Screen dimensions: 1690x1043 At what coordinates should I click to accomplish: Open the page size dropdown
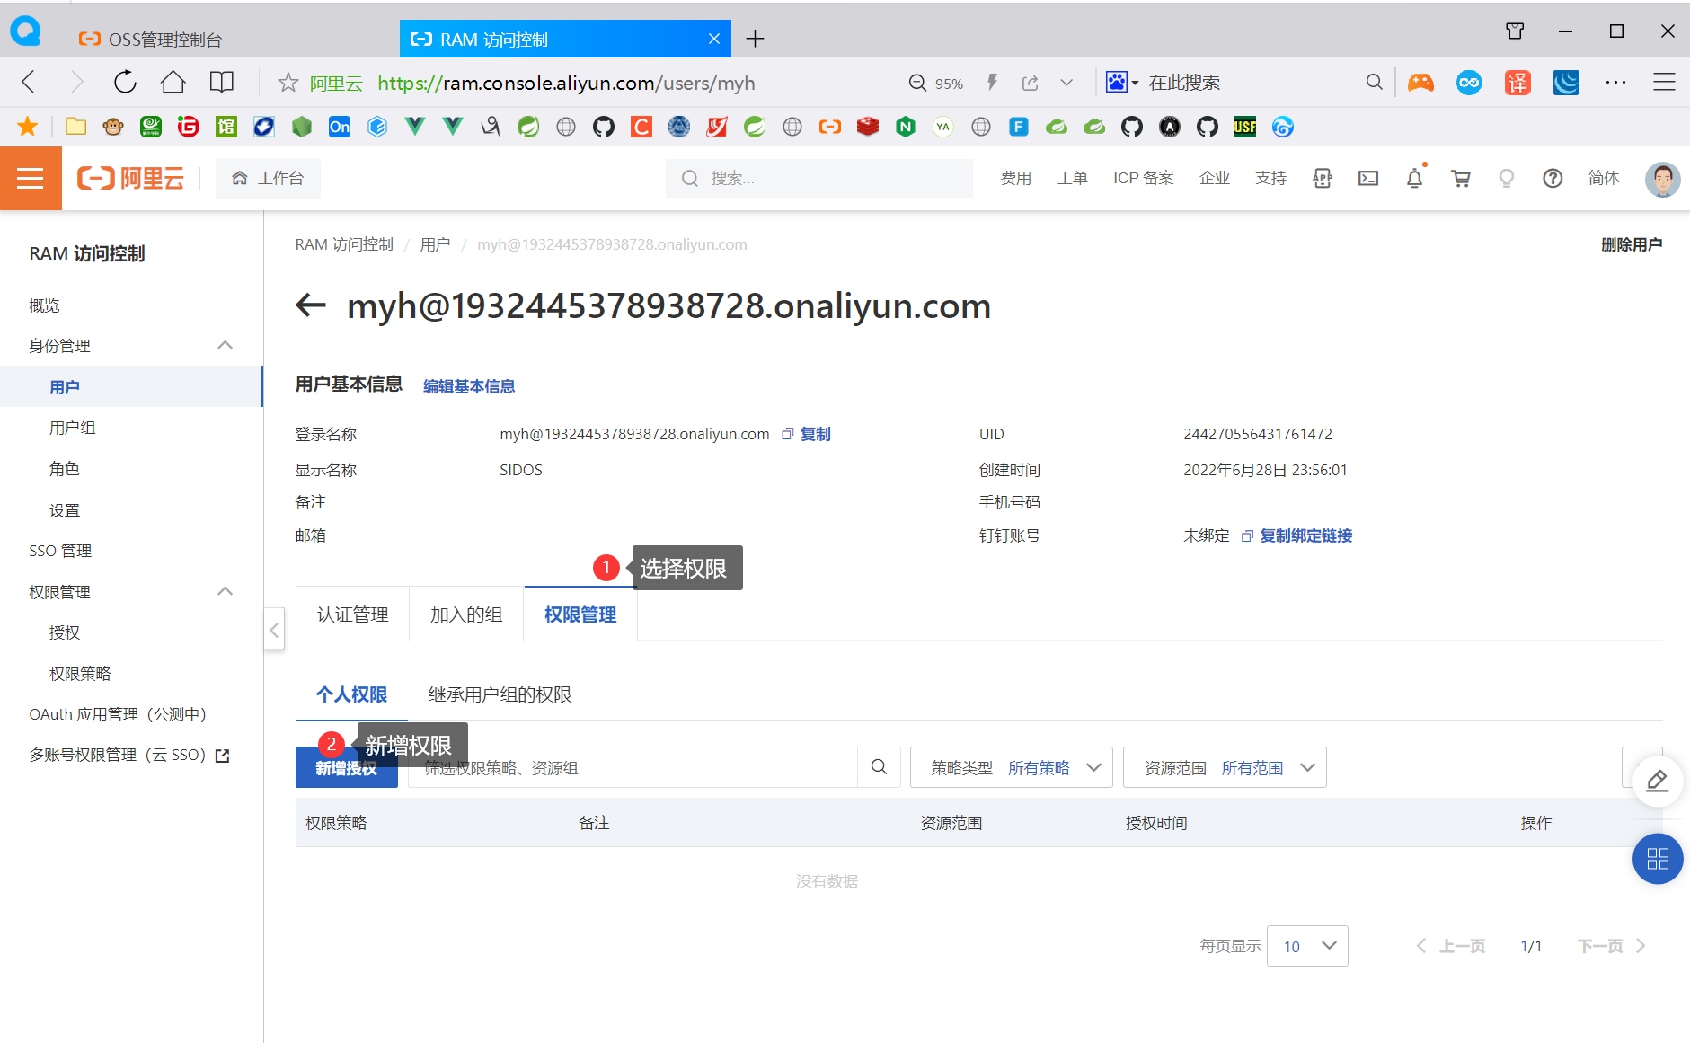[1306, 946]
